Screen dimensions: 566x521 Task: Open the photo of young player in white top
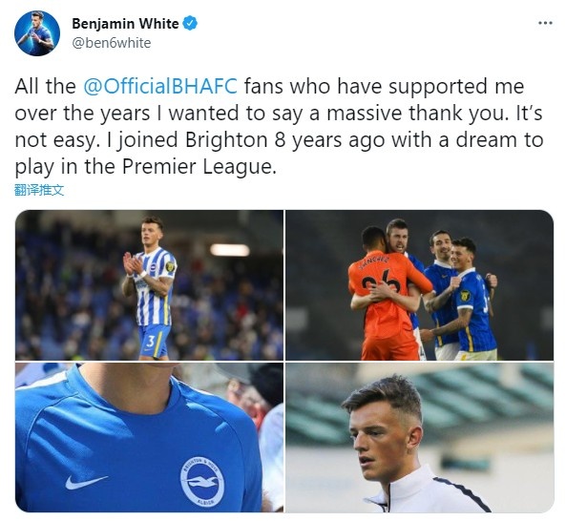[419, 437]
